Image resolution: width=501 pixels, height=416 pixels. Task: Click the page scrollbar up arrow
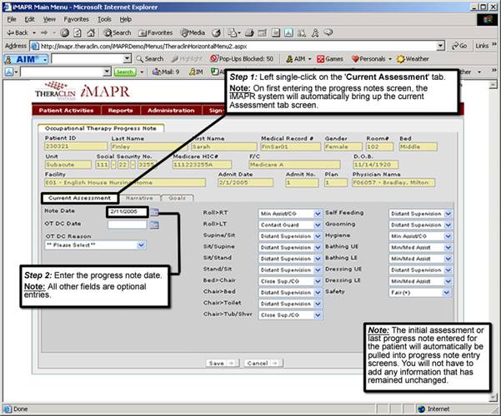point(493,85)
